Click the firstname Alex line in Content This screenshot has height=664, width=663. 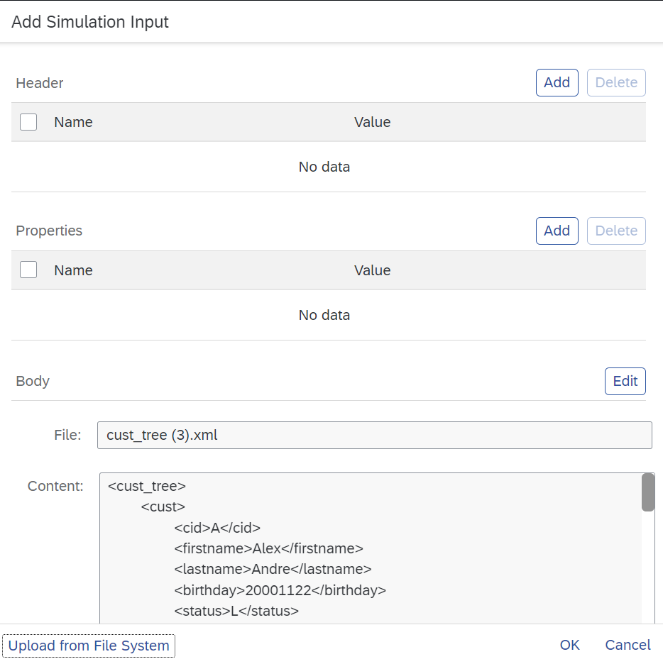coord(268,548)
